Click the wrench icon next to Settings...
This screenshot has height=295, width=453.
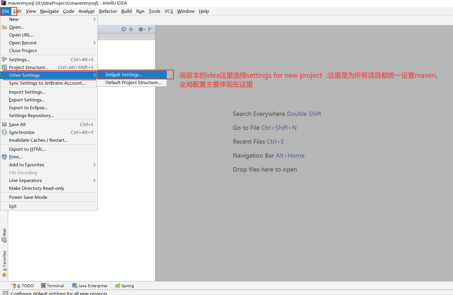(4, 59)
